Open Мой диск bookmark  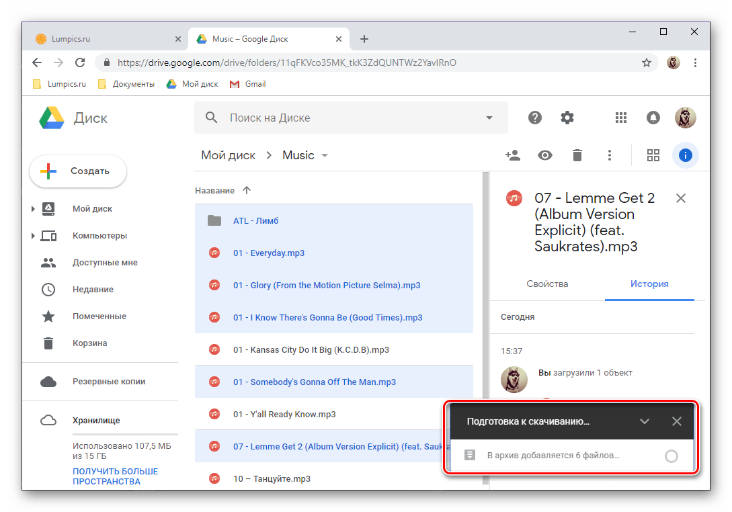click(x=193, y=84)
